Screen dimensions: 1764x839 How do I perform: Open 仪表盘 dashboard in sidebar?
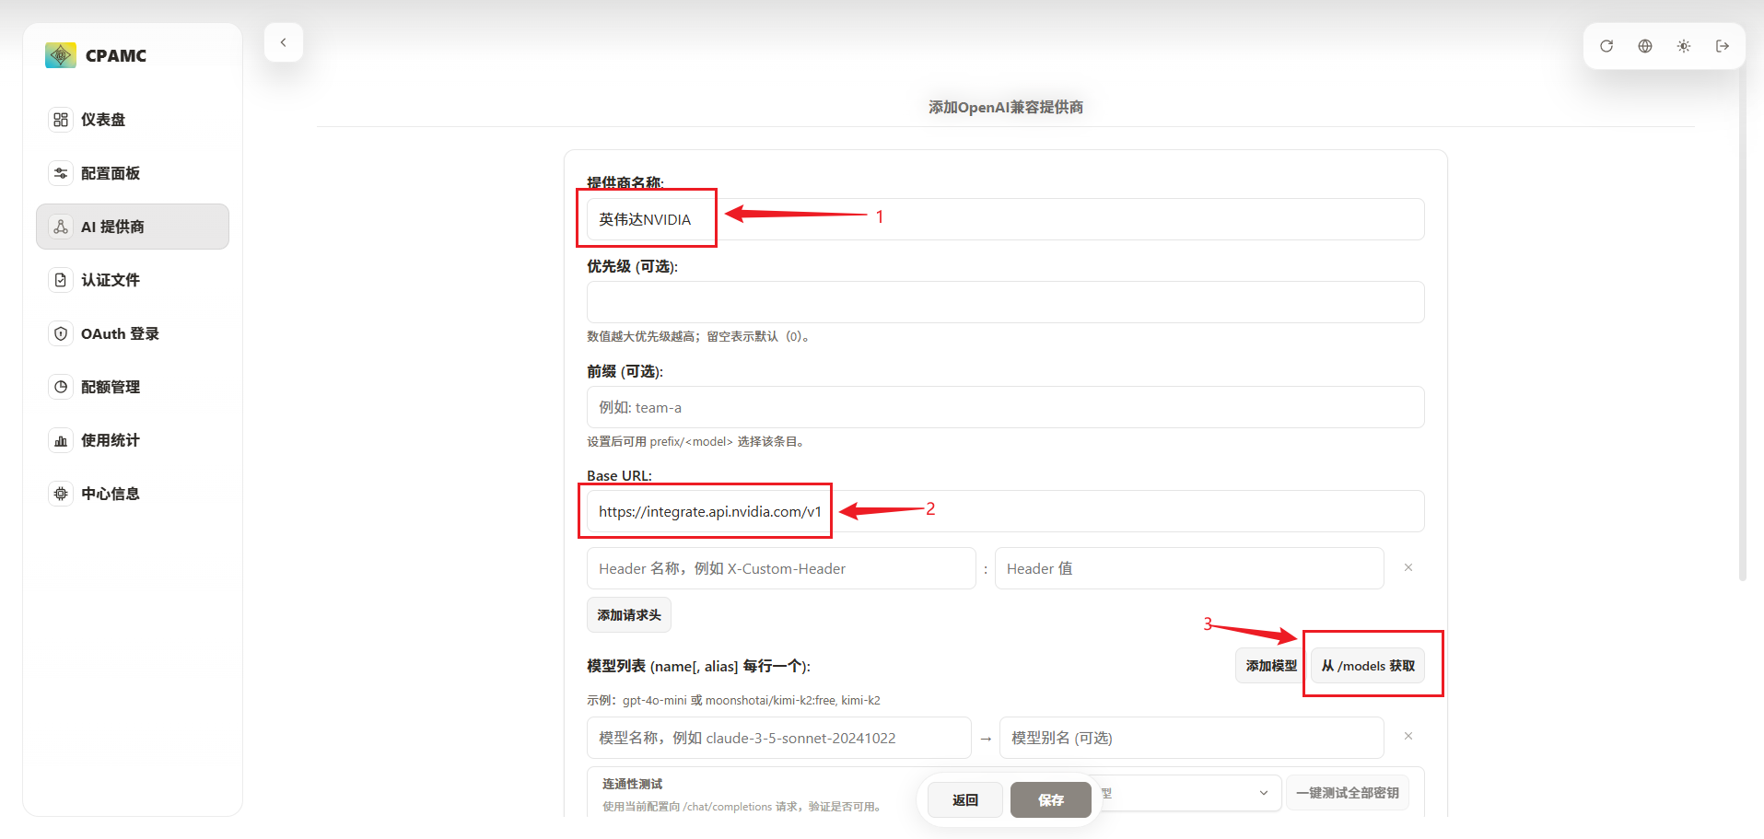click(103, 120)
